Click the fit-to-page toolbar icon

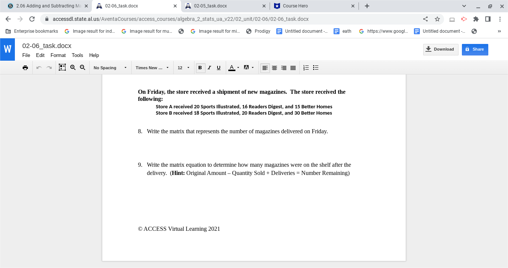[62, 67]
